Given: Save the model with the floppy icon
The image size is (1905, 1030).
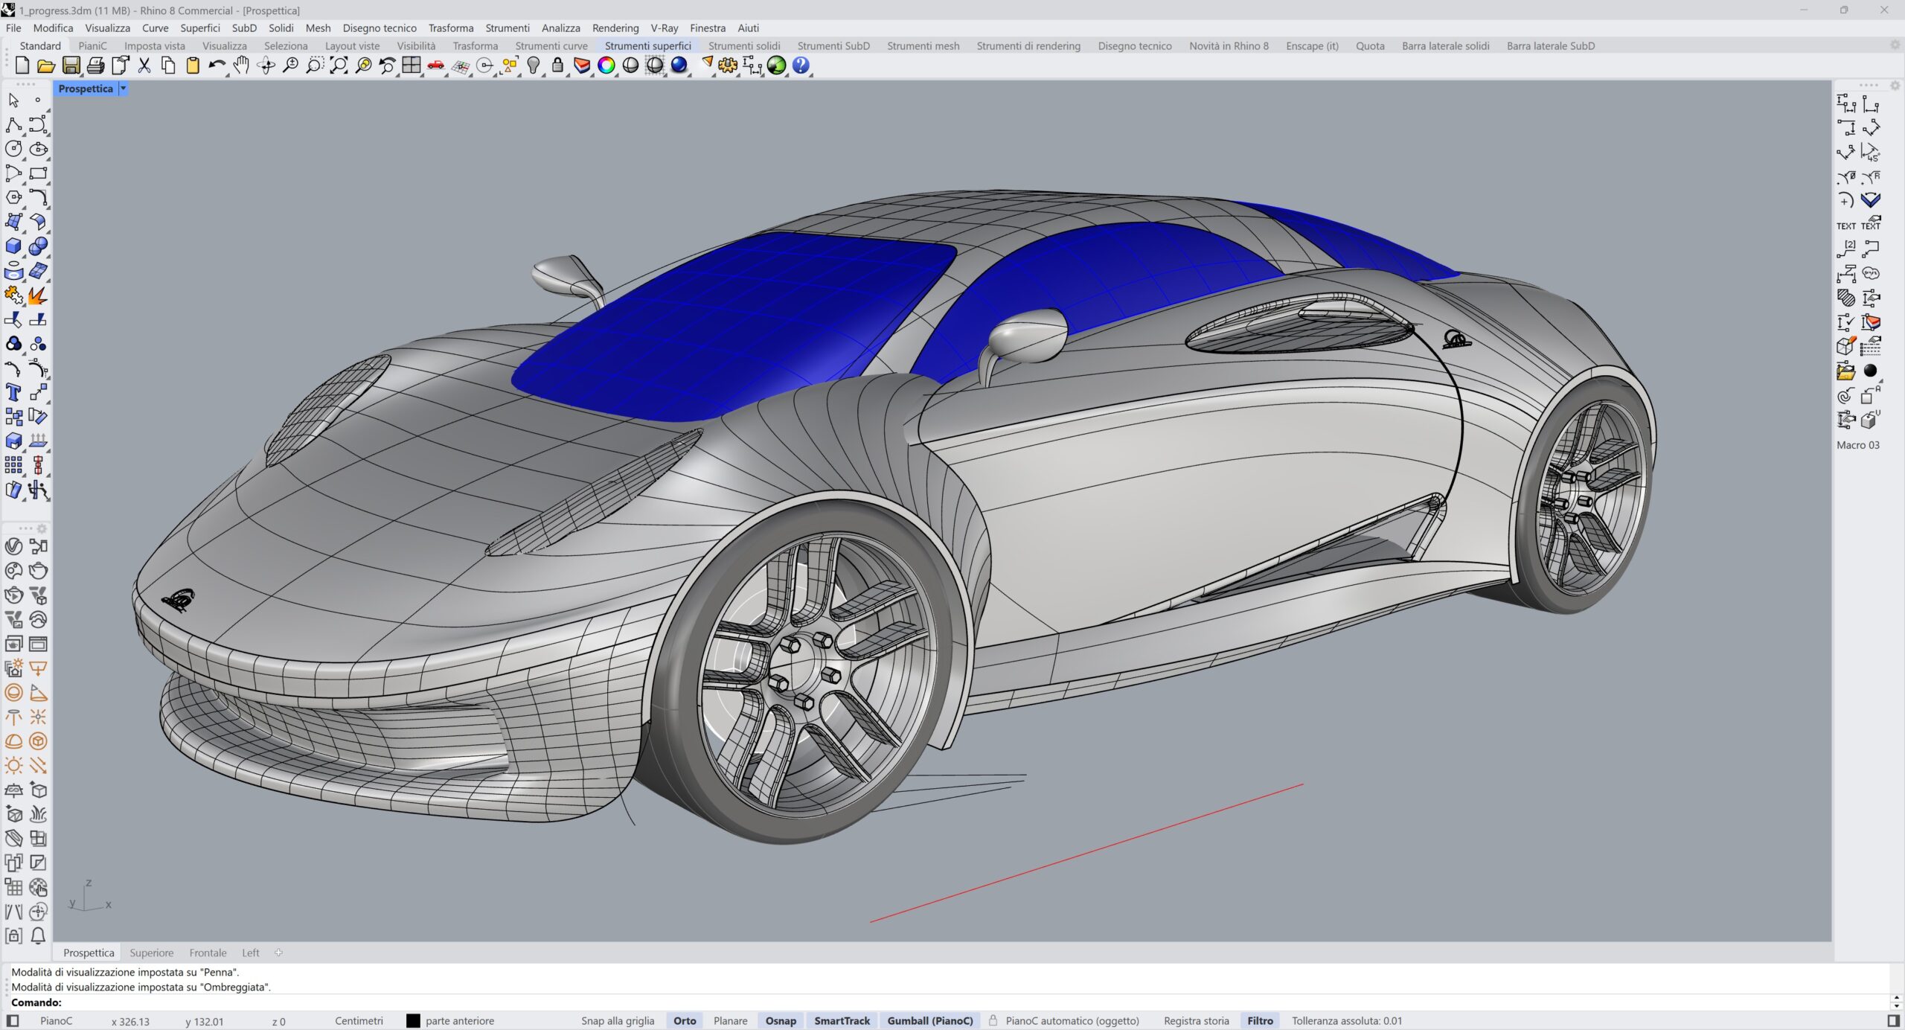Looking at the screenshot, I should pos(71,65).
